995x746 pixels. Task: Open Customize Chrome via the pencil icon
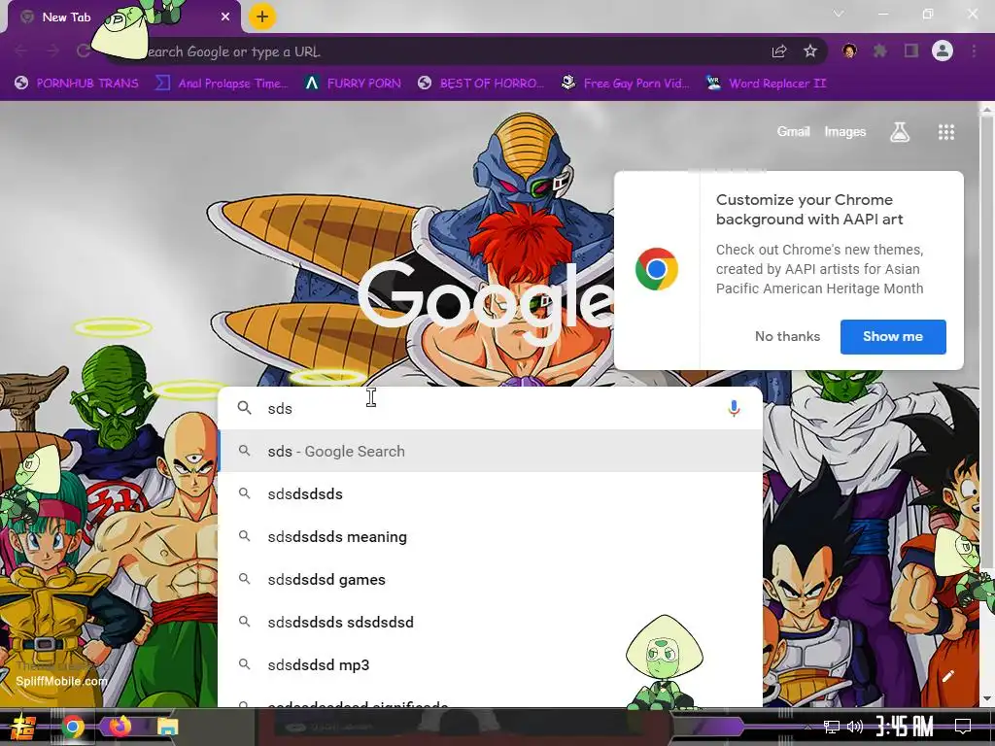click(x=948, y=676)
